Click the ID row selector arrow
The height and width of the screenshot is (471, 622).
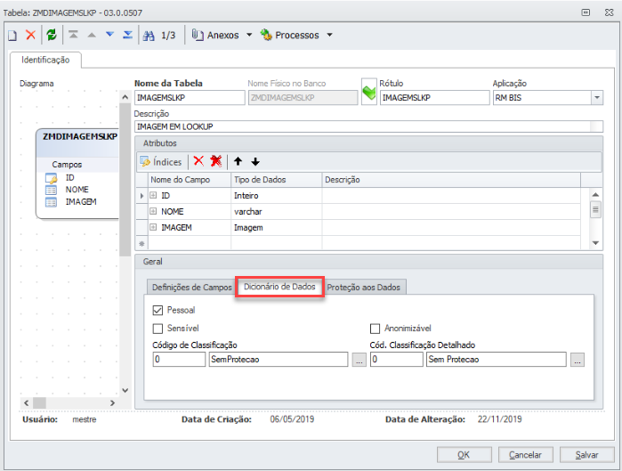point(141,196)
